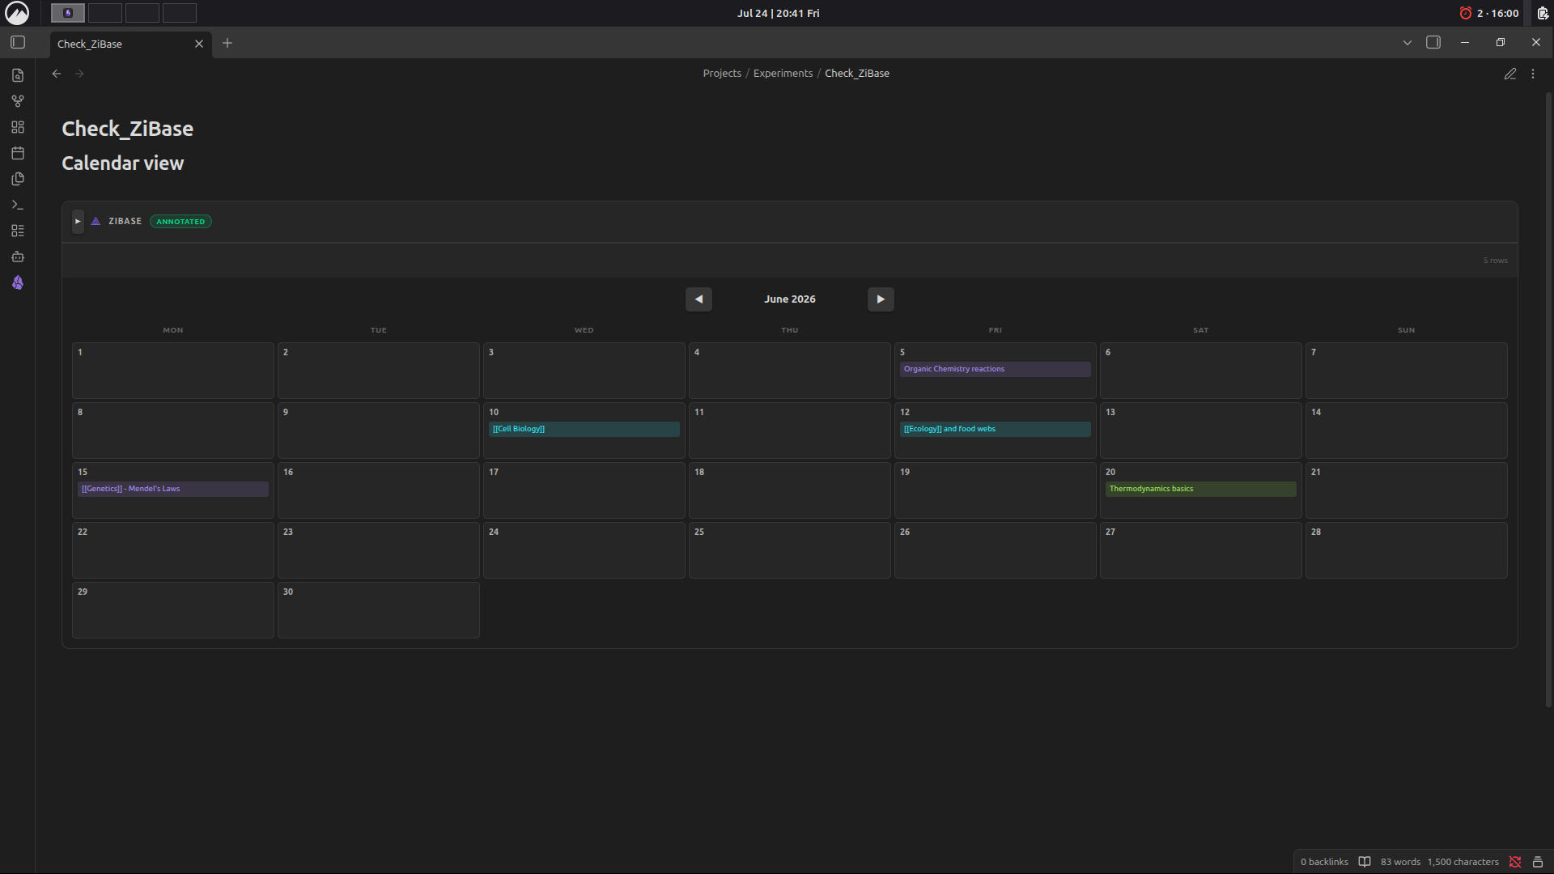
Task: Go to Projects in breadcrumb
Action: click(x=722, y=74)
